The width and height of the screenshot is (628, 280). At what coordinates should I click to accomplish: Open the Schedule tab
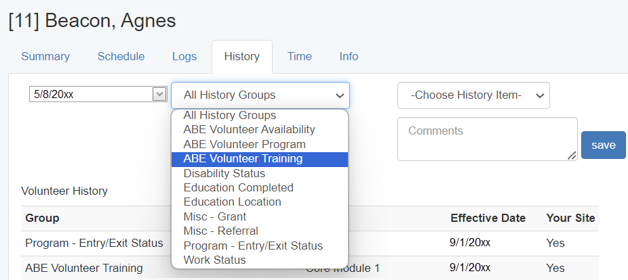pyautogui.click(x=121, y=57)
